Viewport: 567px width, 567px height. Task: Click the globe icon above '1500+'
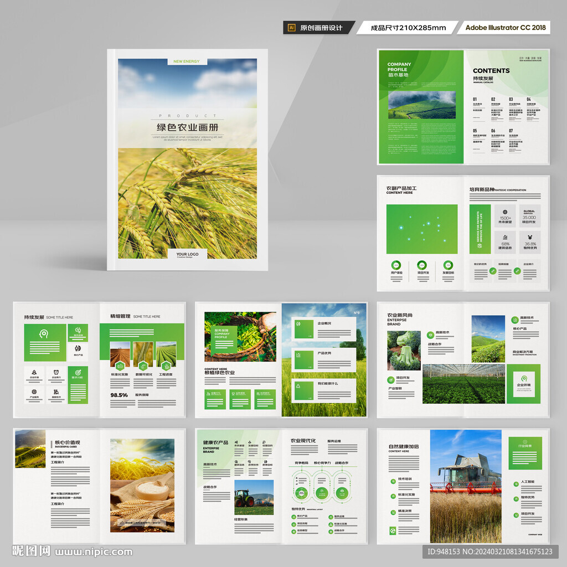(x=505, y=212)
